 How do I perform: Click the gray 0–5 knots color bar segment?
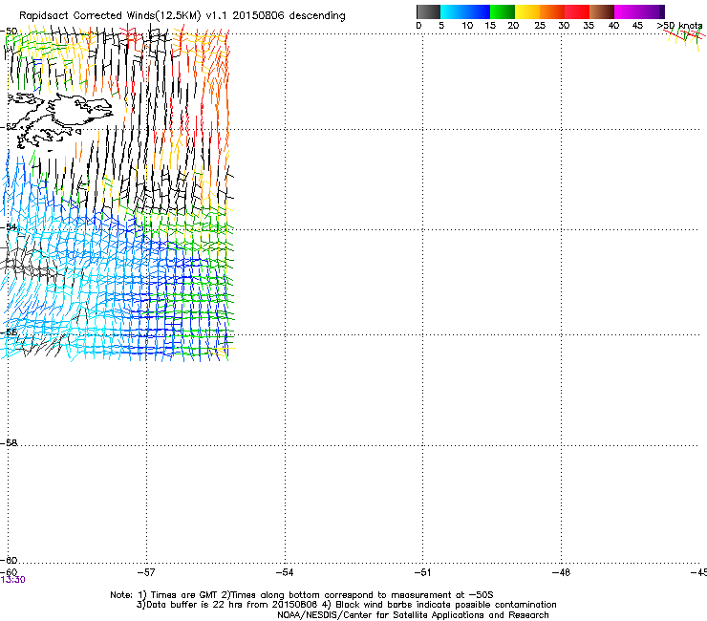click(x=428, y=11)
